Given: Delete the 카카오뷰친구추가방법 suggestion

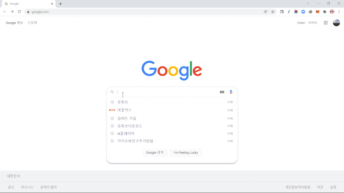Looking at the screenshot, I should [230, 141].
